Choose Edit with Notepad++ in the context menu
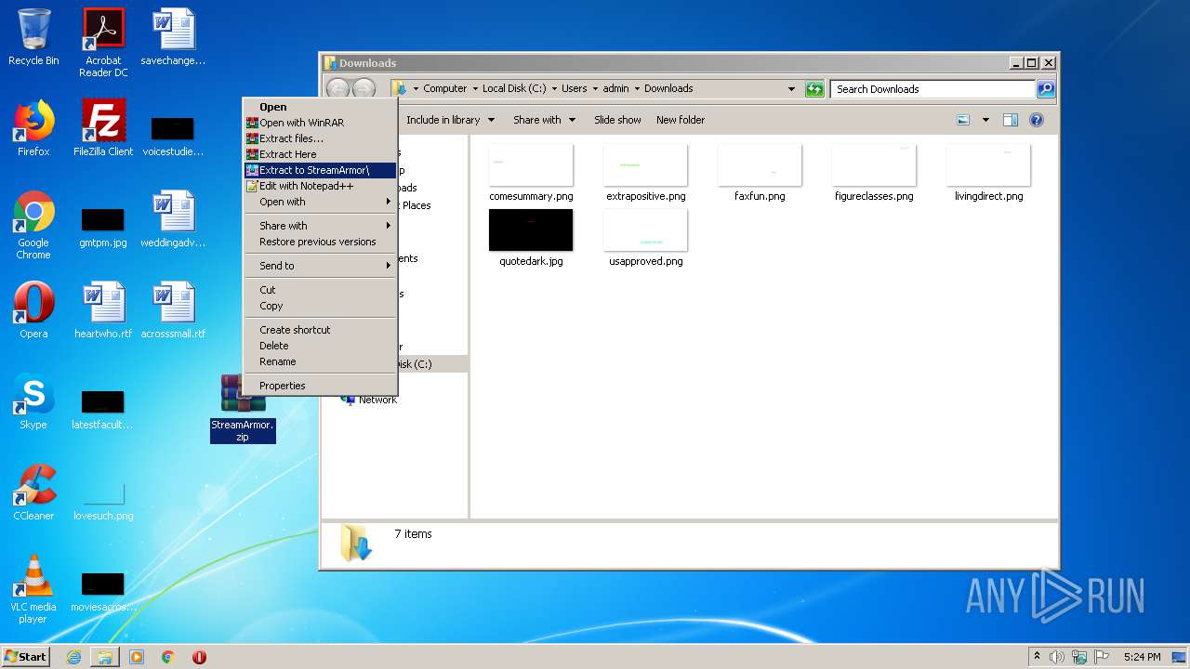This screenshot has height=669, width=1190. (320, 186)
